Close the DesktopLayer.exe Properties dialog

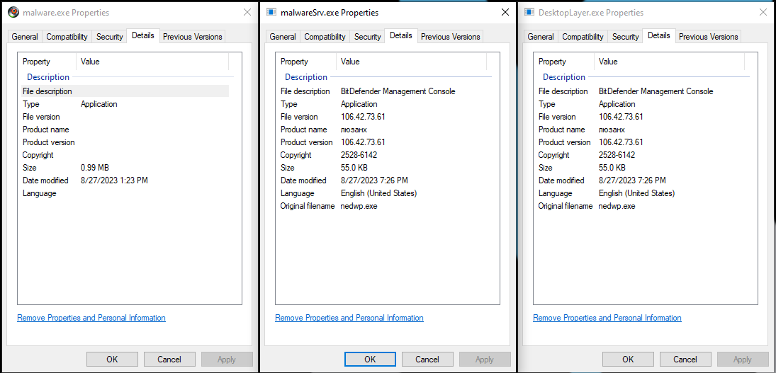click(763, 13)
